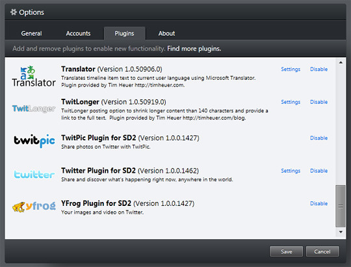Open Settings for the TwitLonger plugin
This screenshot has height=267, width=351.
[x=291, y=102]
